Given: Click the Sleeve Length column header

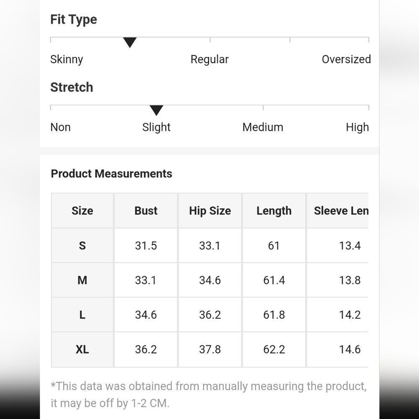Looking at the screenshot, I should click(x=338, y=211).
